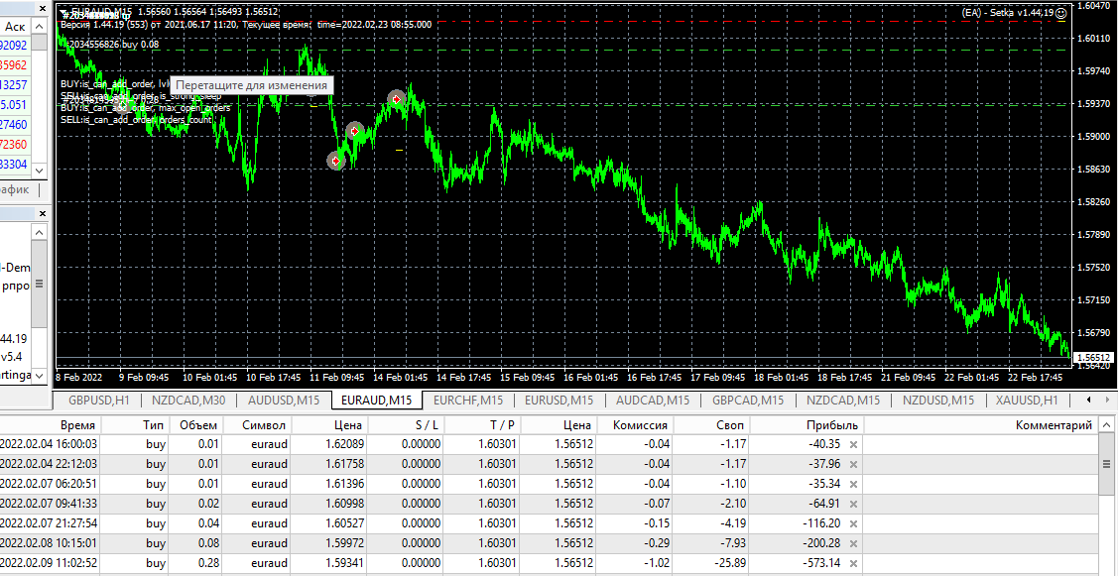Switch to the GBPUSD,H1 chart tab
Viewport: 1118px width, 576px height.
pyautogui.click(x=97, y=400)
